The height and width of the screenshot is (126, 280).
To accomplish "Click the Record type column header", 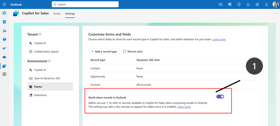I will (x=98, y=60).
